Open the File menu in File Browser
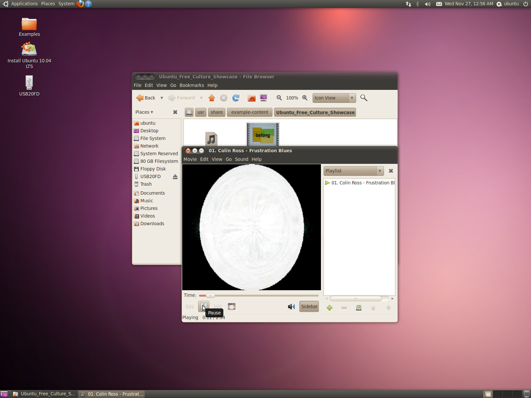The height and width of the screenshot is (398, 531). (x=137, y=85)
